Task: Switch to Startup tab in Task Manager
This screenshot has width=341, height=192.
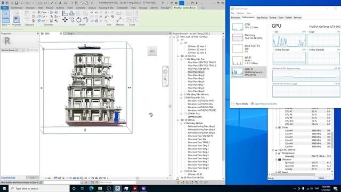Action: click(x=273, y=18)
